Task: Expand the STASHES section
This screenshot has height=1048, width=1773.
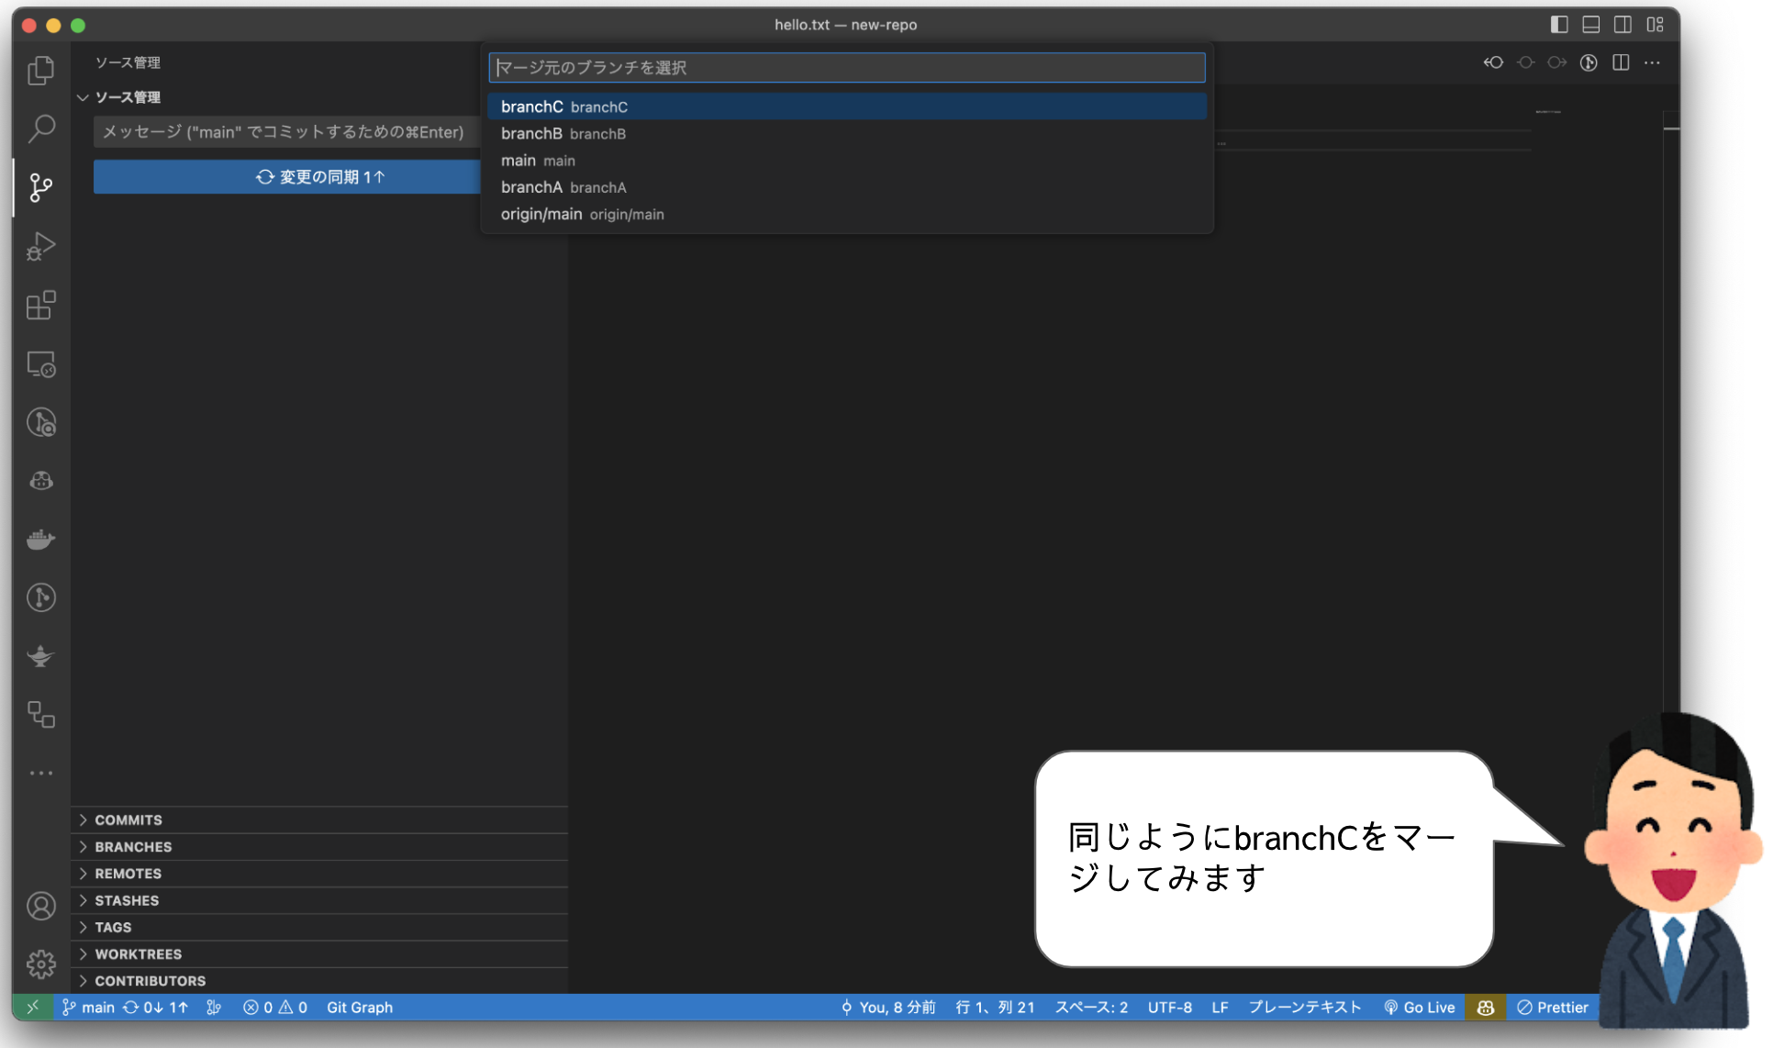Action: tap(128, 900)
